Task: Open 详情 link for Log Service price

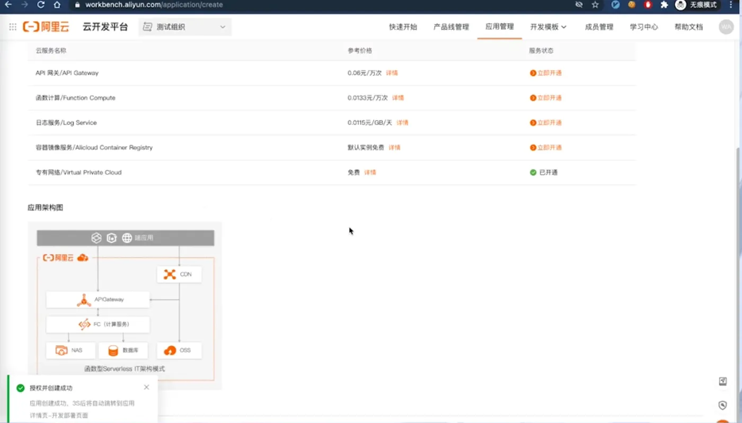Action: click(x=403, y=123)
